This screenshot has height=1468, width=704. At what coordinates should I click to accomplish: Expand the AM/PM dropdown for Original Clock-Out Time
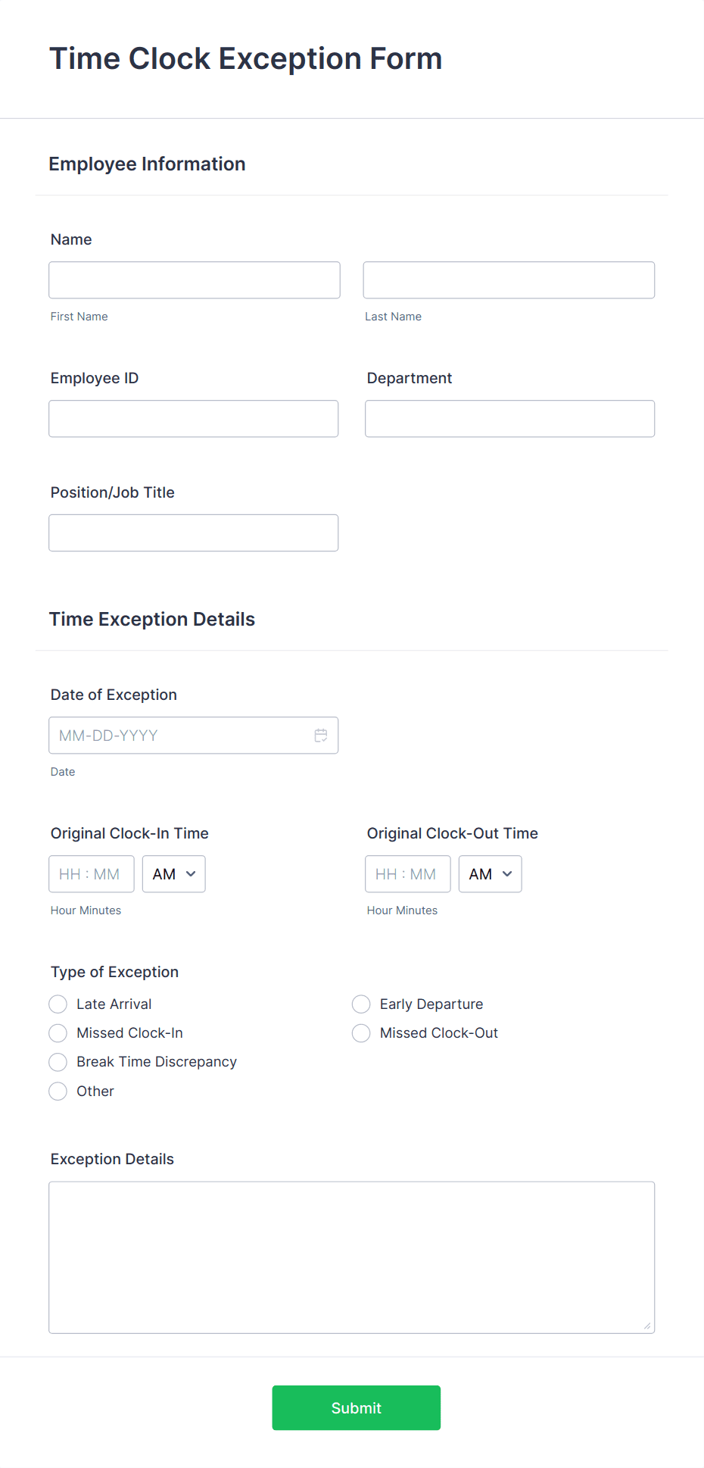pyautogui.click(x=490, y=873)
